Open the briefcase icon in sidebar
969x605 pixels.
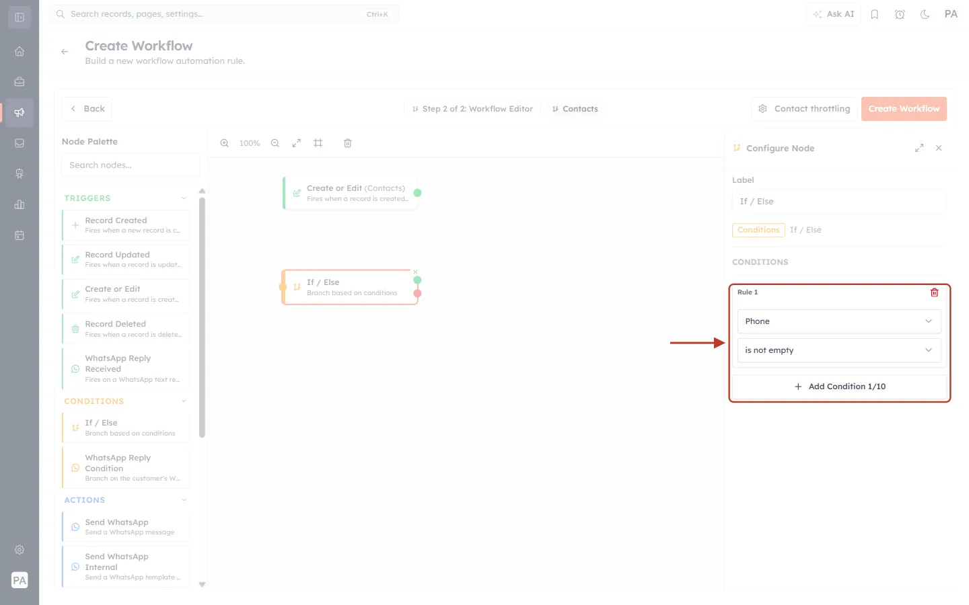tap(20, 82)
